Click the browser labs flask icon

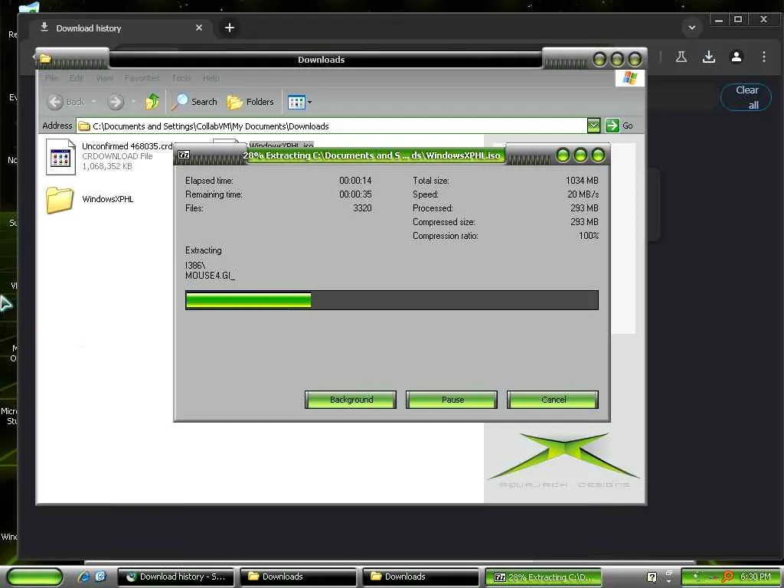tap(681, 57)
